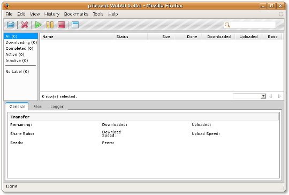Open the Help menu

coord(113,14)
